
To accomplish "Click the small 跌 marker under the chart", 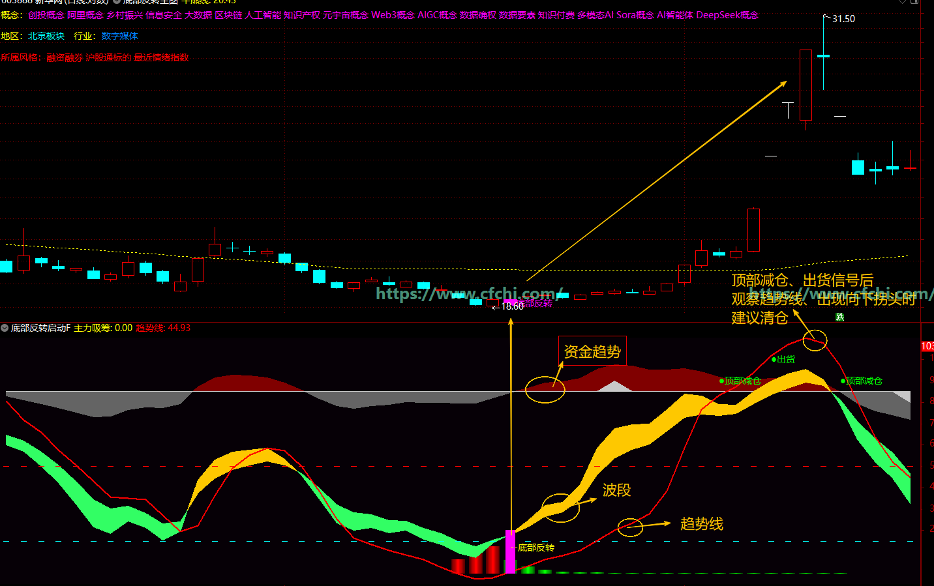I will (840, 317).
